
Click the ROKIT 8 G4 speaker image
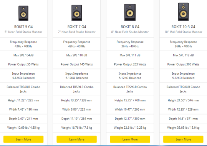tap(130, 12)
